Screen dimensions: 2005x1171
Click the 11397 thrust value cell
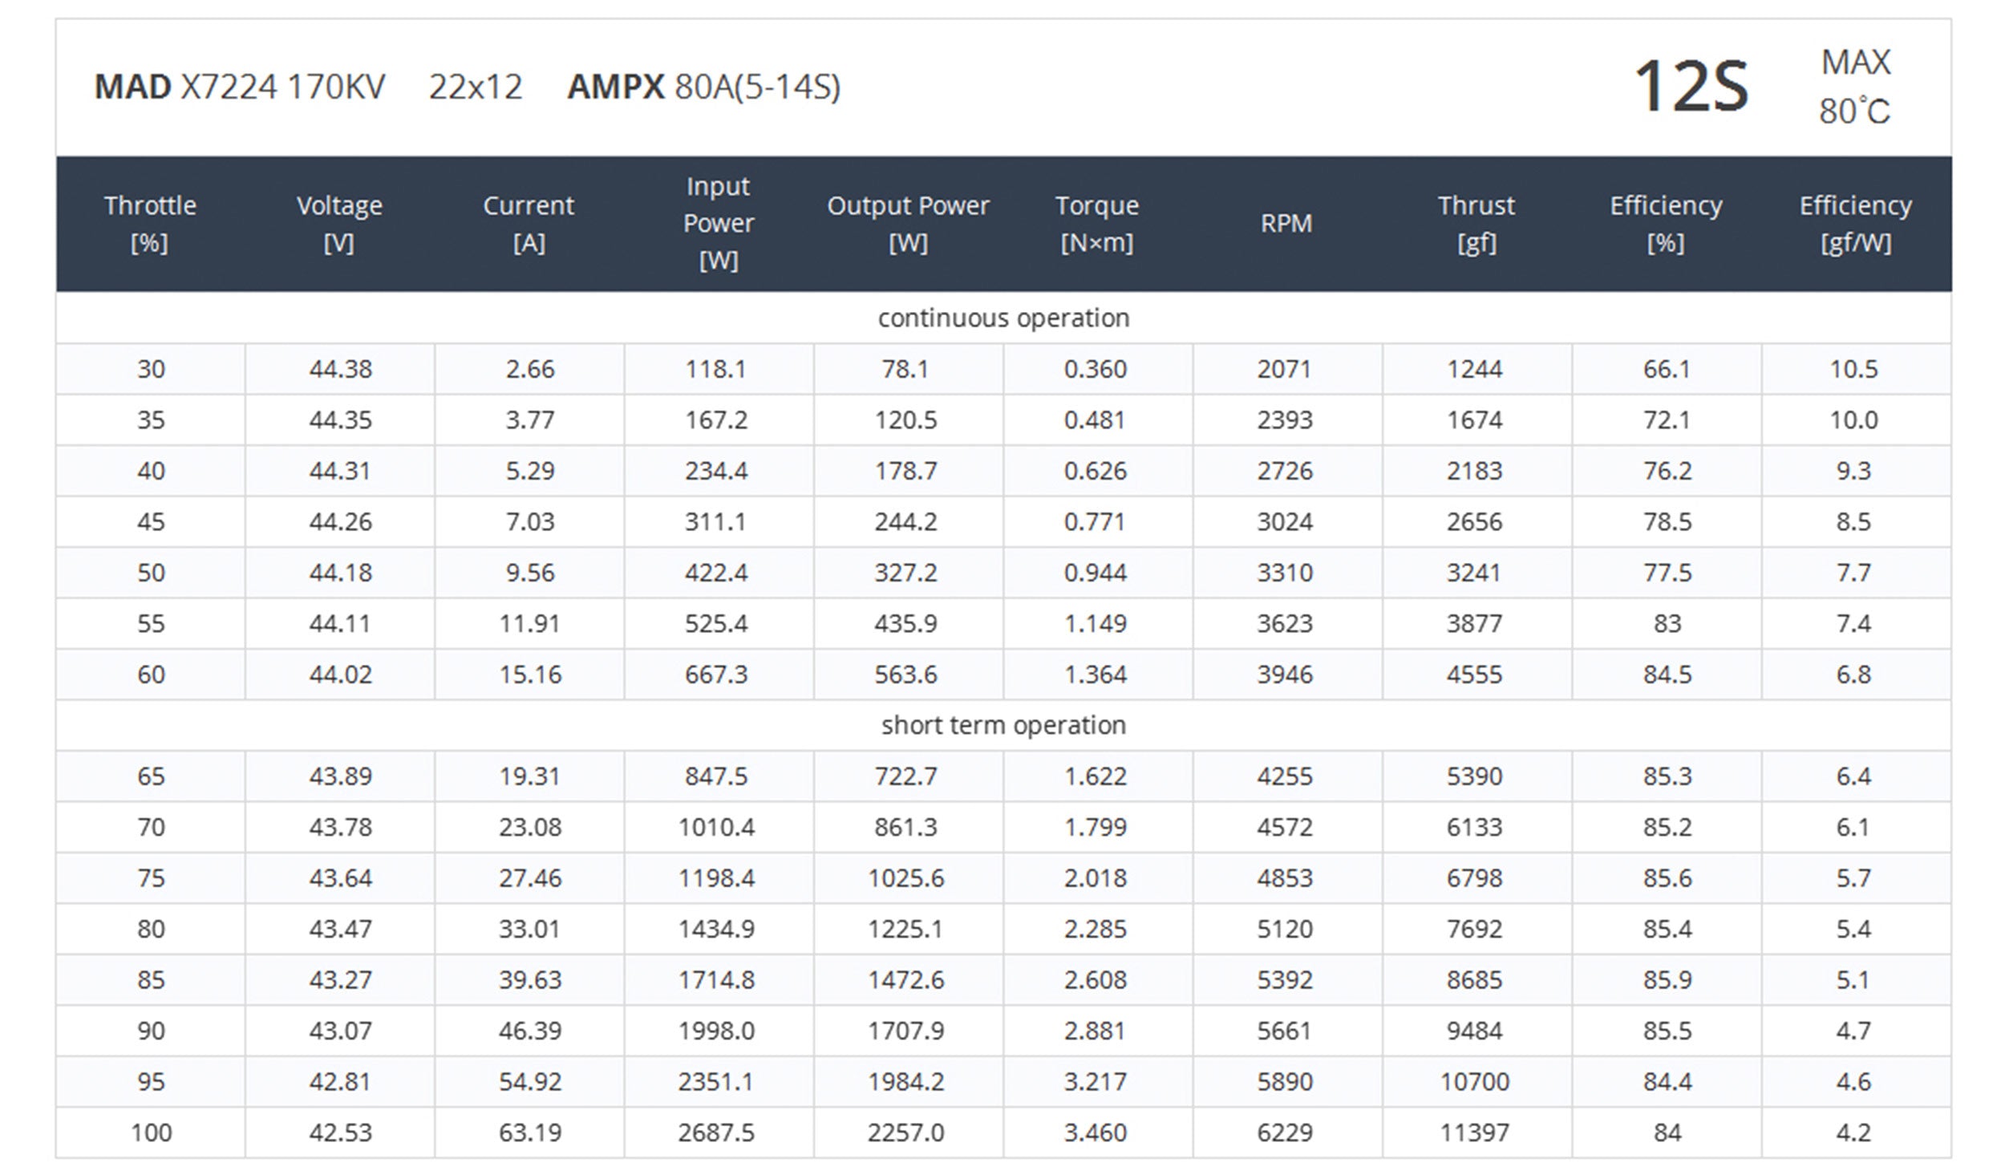coord(1474,1133)
